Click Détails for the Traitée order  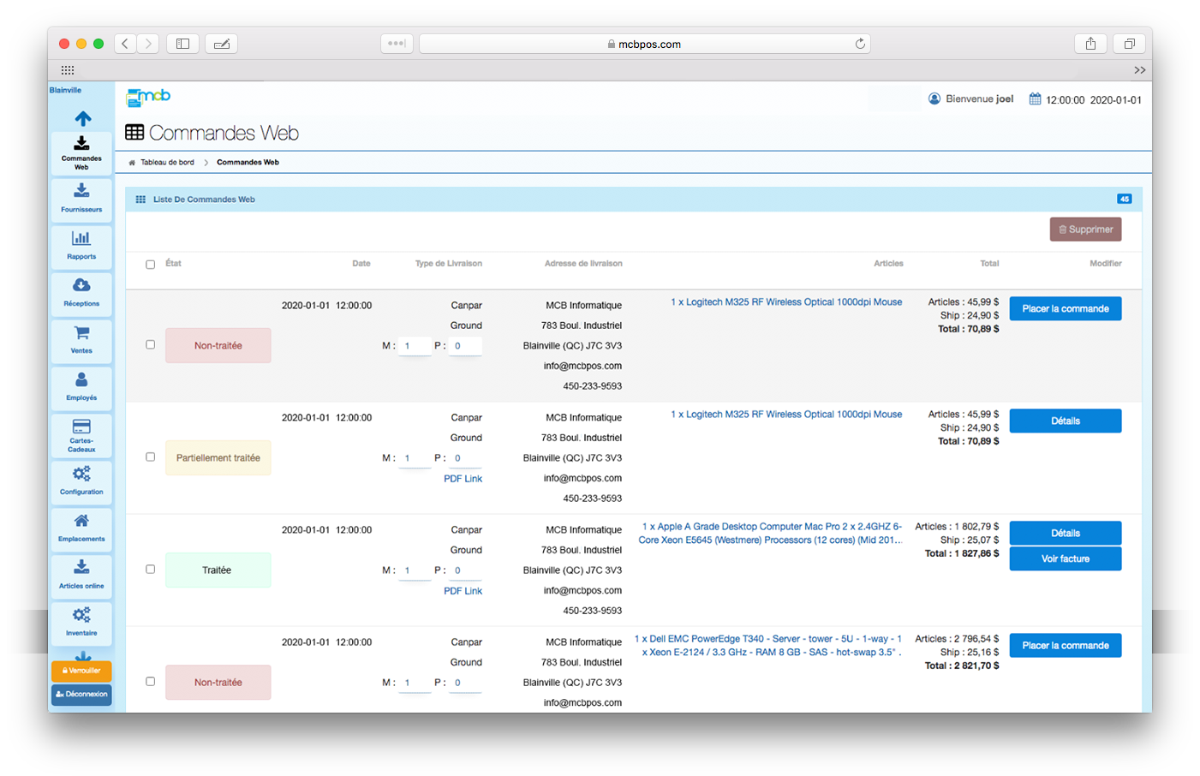1066,533
